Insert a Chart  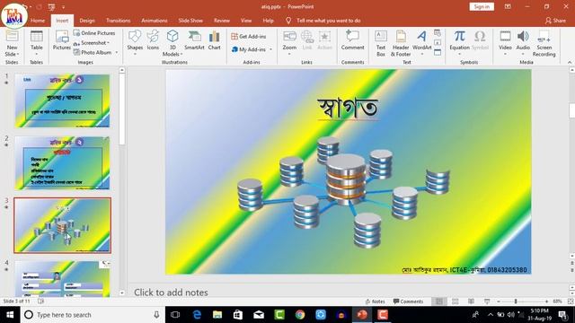(214, 40)
